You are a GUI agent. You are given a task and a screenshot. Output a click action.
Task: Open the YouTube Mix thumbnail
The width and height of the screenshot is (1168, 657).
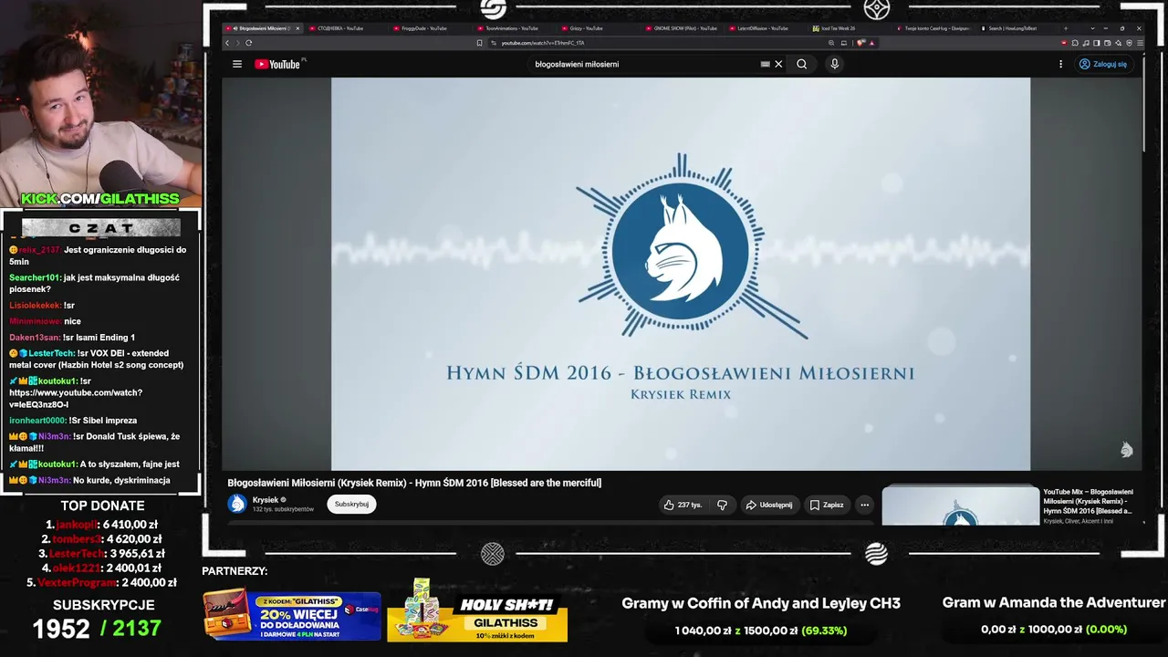tap(960, 506)
